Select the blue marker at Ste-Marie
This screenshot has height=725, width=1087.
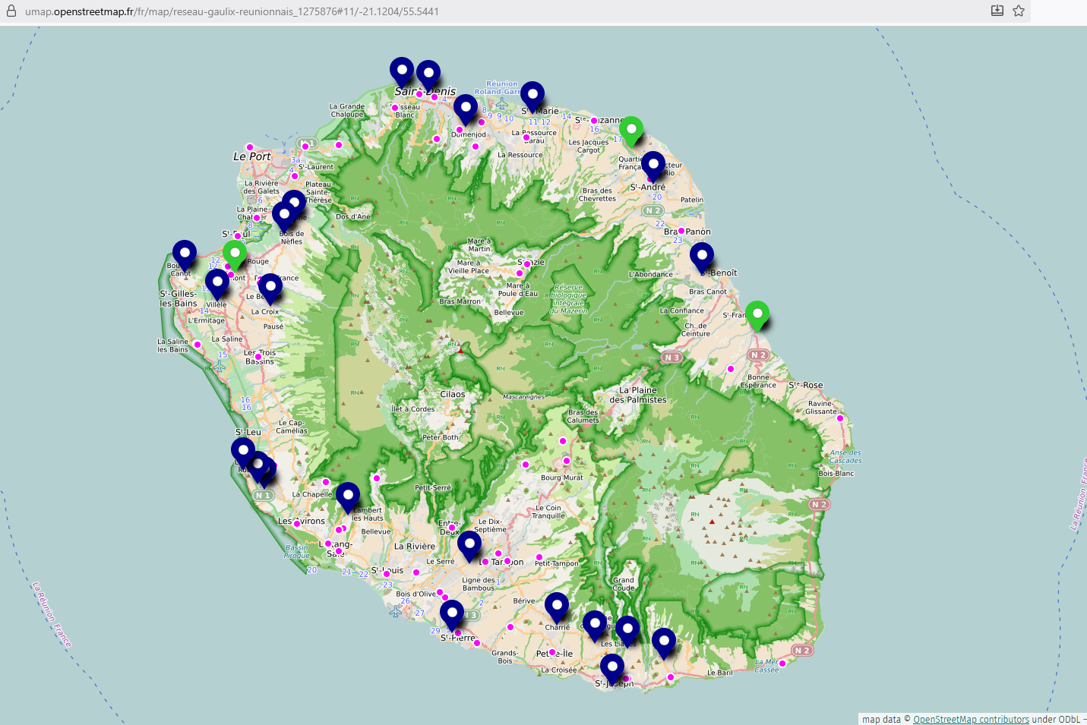532,96
